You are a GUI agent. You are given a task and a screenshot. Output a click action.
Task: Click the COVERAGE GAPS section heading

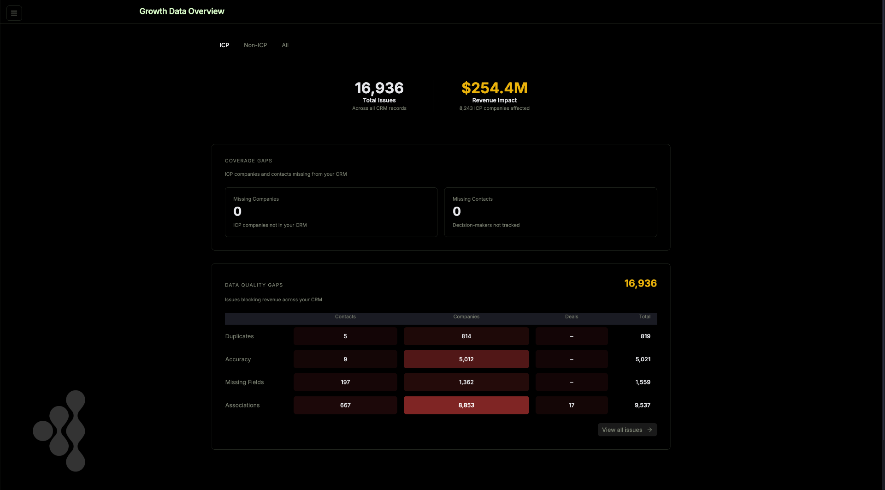pos(248,161)
